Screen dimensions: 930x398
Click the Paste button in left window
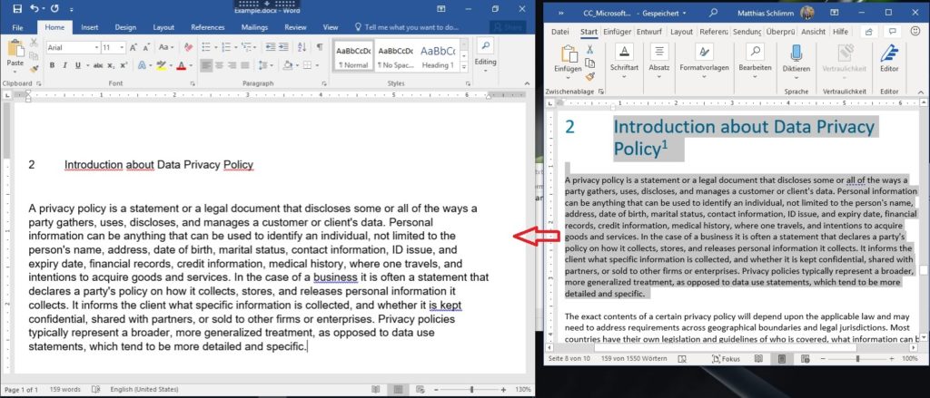[15, 53]
